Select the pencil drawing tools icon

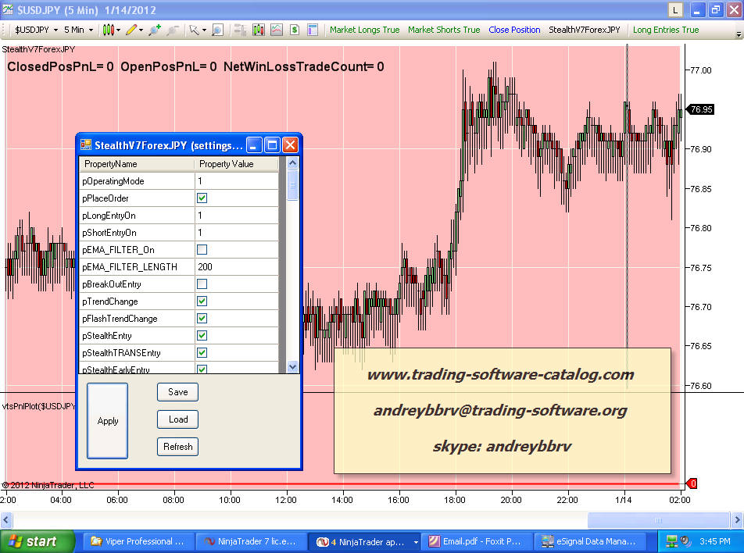tap(131, 30)
